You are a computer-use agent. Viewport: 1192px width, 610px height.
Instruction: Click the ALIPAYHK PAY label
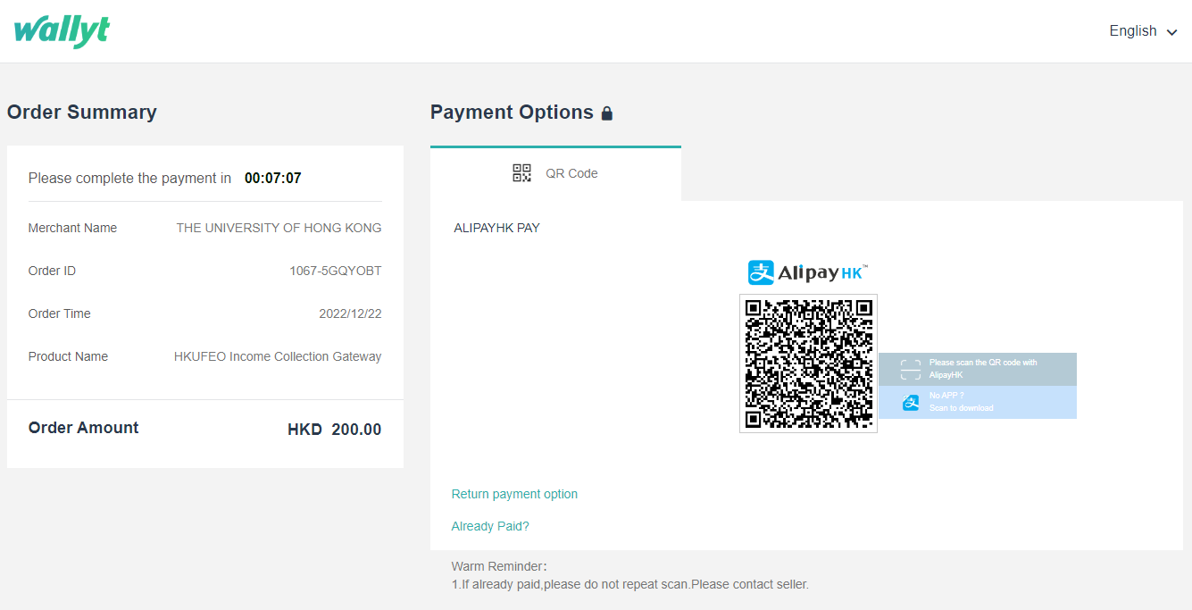coord(496,228)
